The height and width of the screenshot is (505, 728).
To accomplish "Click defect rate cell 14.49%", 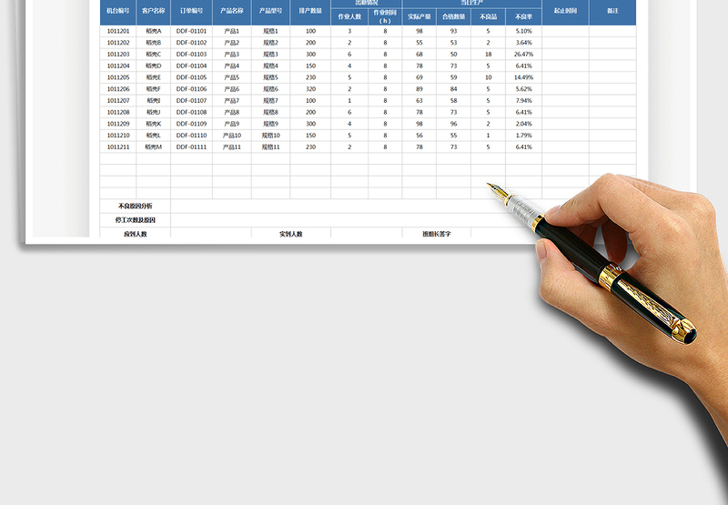I will click(x=524, y=77).
